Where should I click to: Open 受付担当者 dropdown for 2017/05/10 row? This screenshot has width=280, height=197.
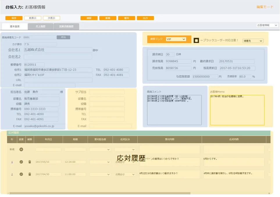100,162
